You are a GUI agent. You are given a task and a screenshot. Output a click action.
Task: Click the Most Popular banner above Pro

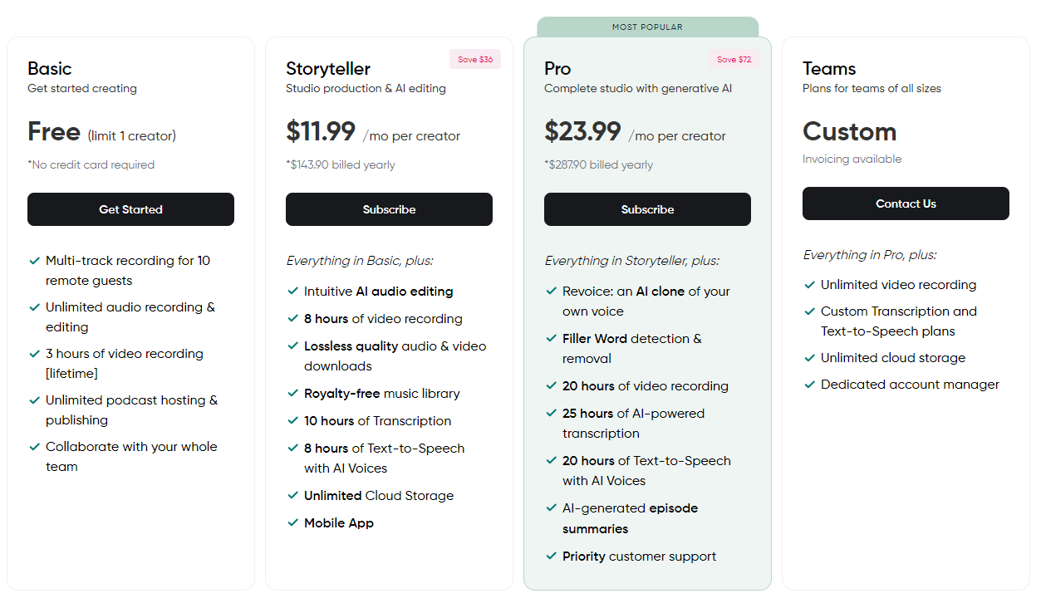(x=647, y=27)
